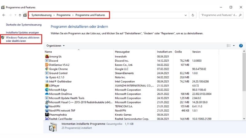Sort by Installiert am column header
This screenshot has height=138, width=246.
[x=165, y=52]
